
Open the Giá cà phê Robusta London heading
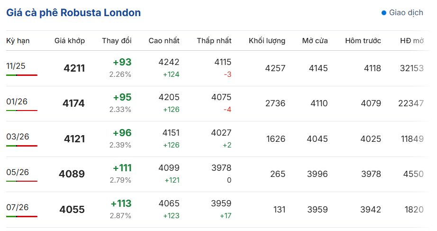pyautogui.click(x=73, y=13)
